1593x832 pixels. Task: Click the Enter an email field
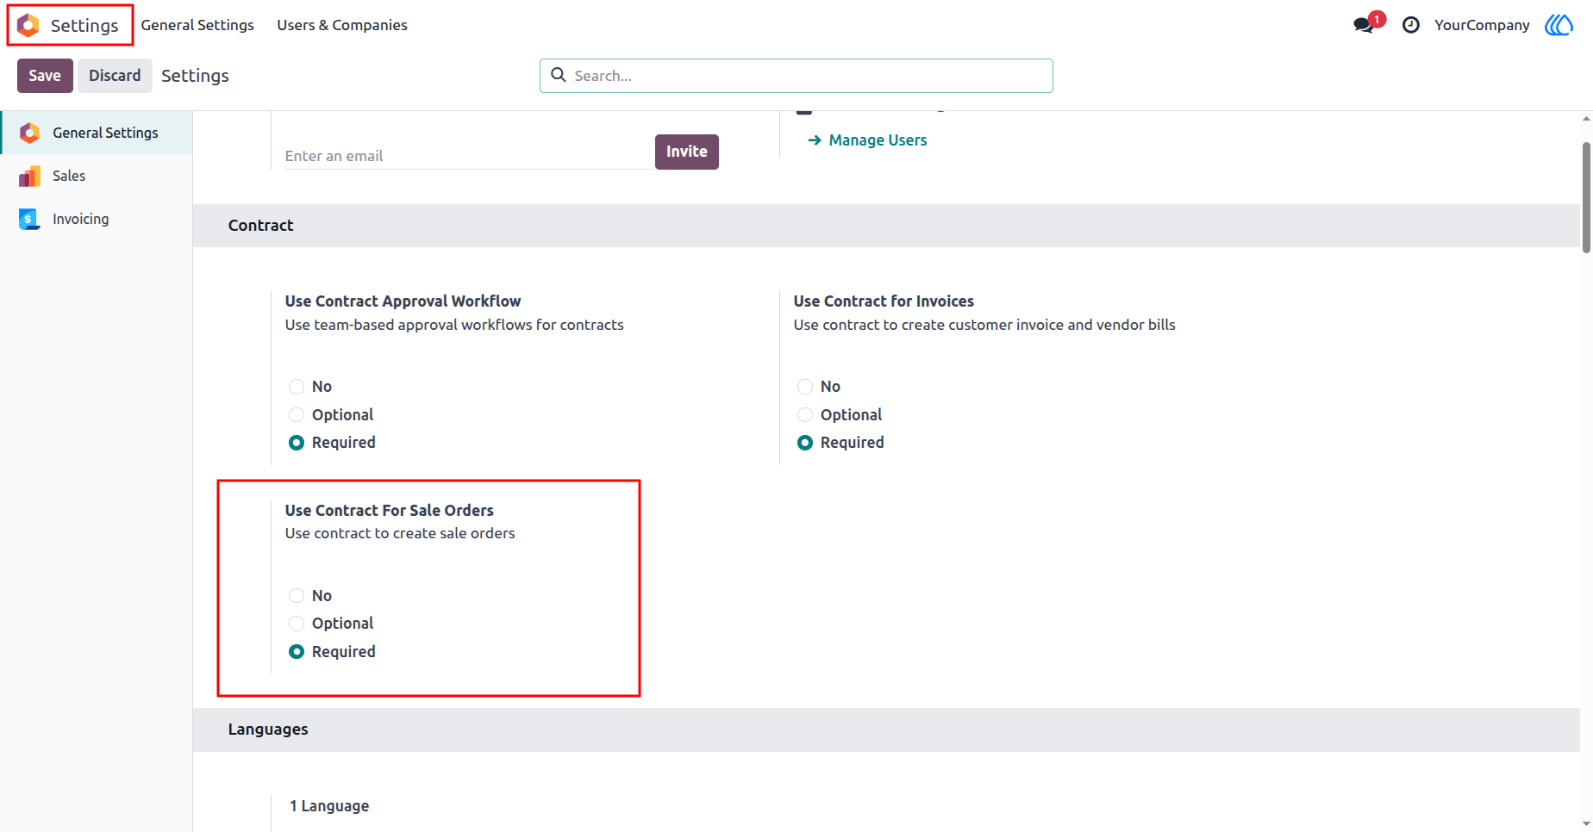(469, 156)
